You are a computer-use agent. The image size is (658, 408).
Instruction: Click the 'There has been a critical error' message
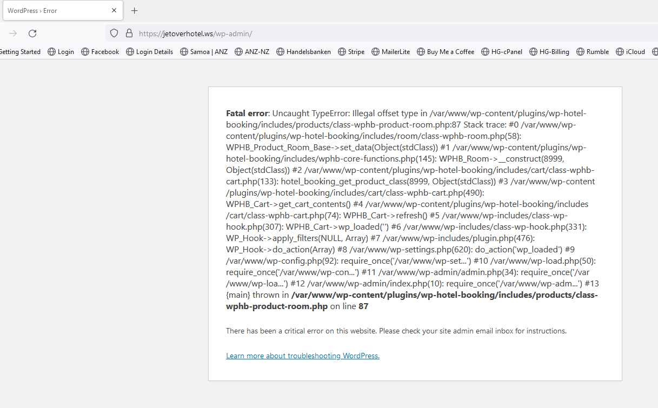click(396, 331)
